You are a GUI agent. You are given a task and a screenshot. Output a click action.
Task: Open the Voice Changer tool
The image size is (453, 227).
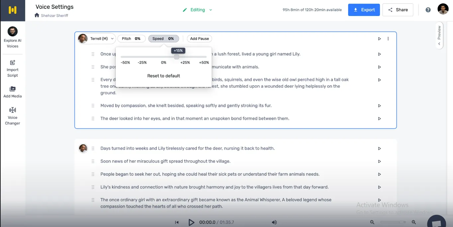tap(13, 116)
